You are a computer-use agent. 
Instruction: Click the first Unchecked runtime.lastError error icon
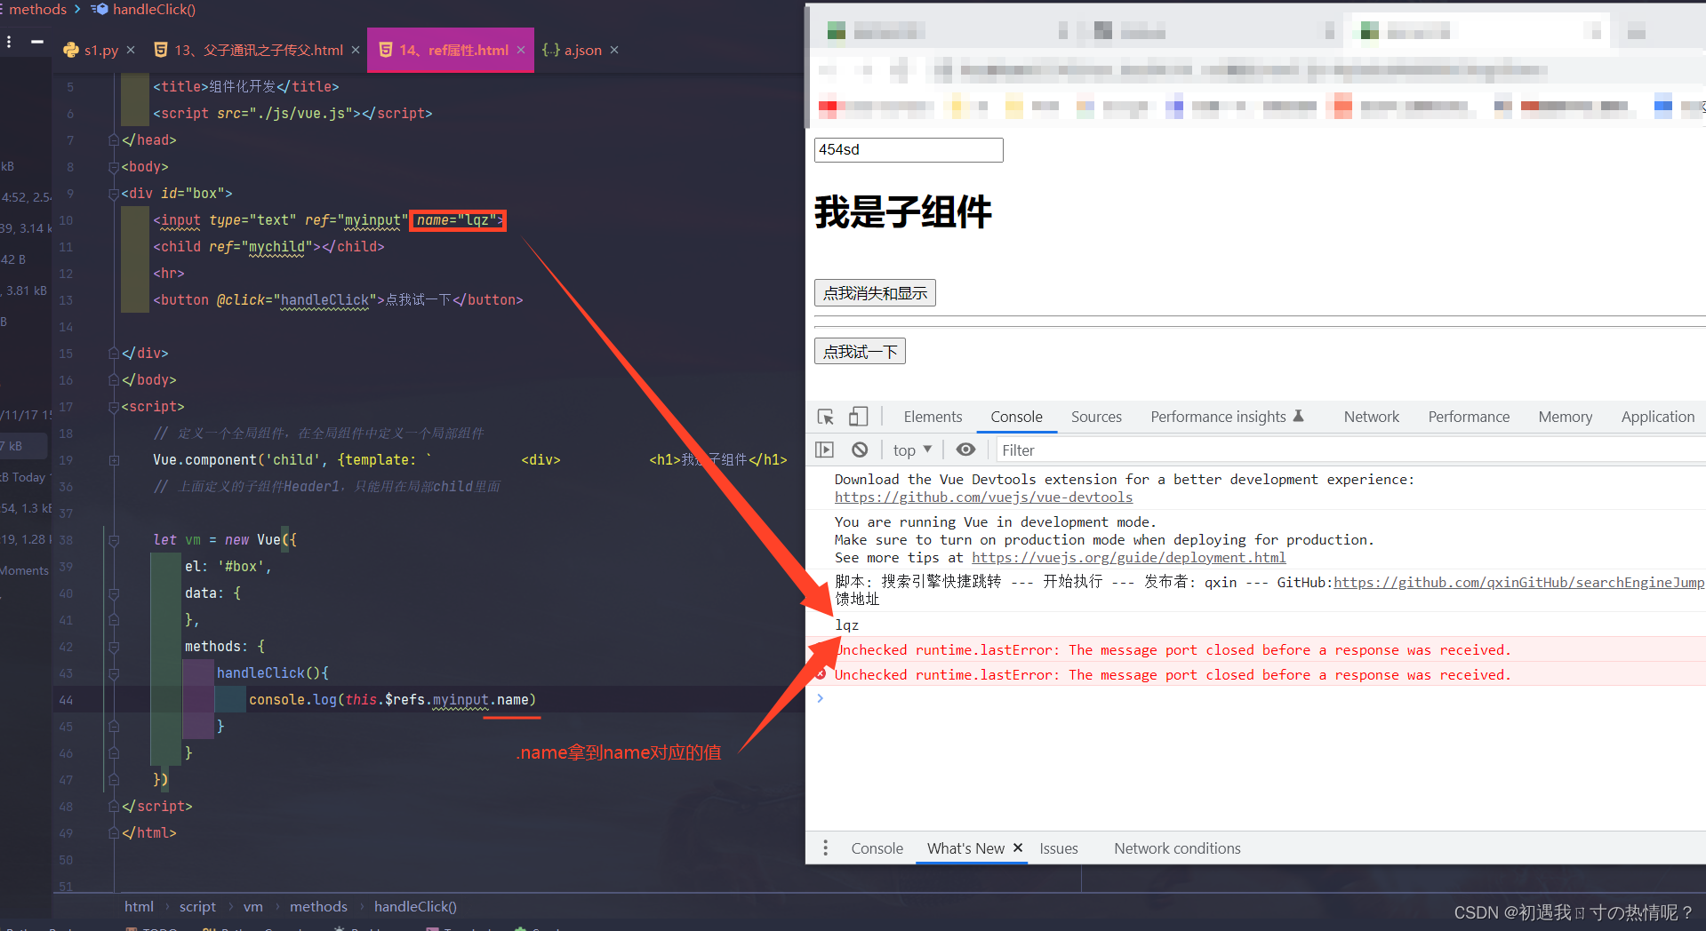tap(821, 649)
